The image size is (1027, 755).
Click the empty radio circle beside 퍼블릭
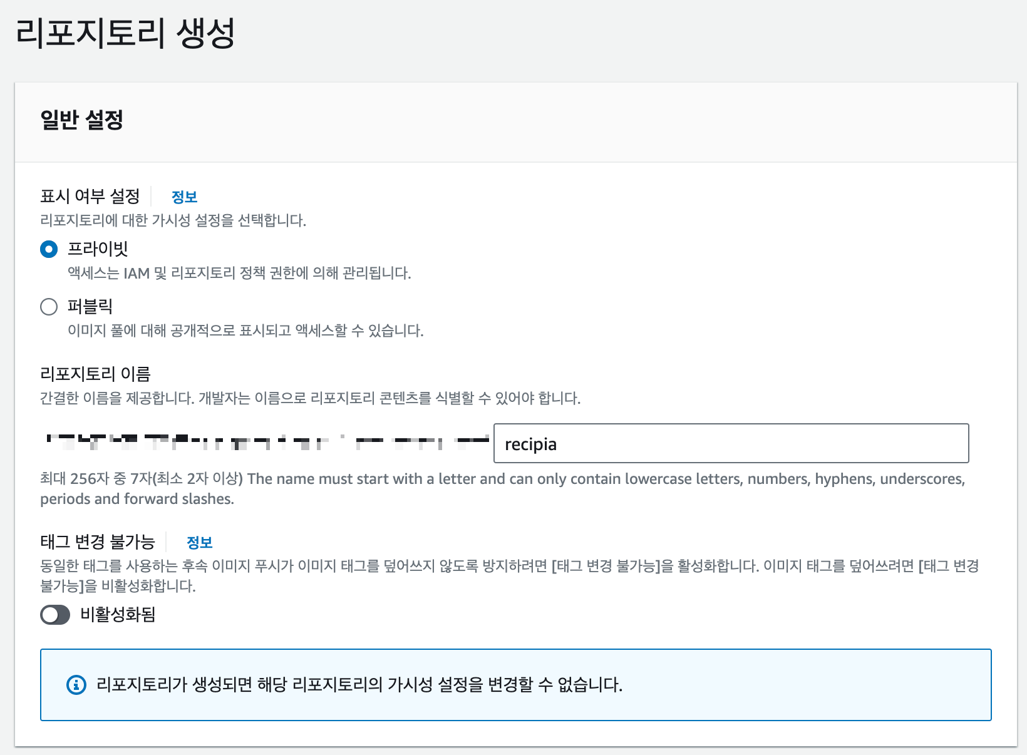49,307
